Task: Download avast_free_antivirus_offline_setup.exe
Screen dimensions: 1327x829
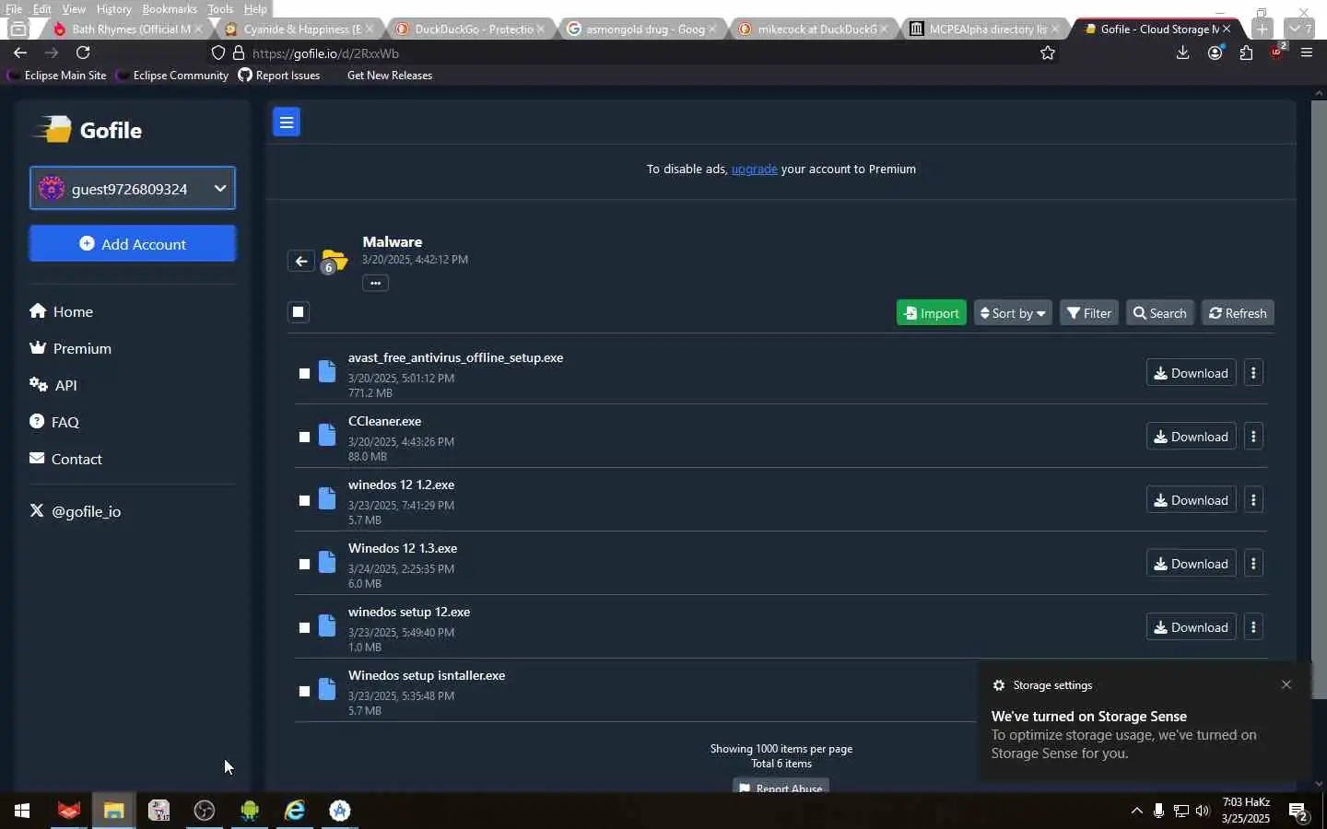Action: [x=1192, y=373]
